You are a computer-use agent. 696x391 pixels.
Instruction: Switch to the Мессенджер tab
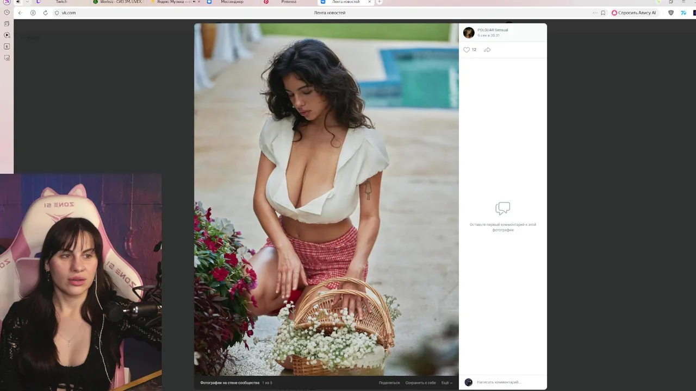coord(232,2)
